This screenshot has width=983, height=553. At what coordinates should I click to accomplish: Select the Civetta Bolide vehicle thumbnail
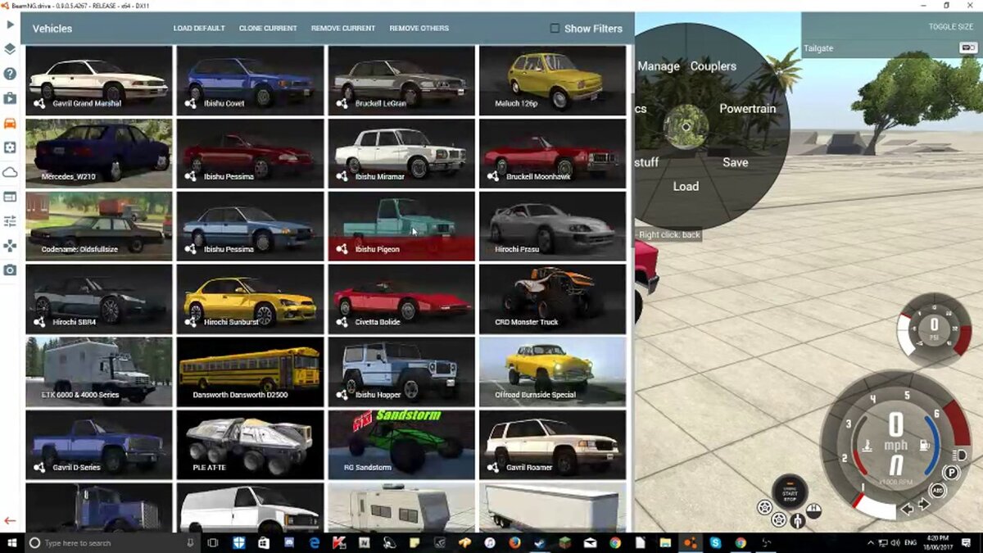(401, 299)
